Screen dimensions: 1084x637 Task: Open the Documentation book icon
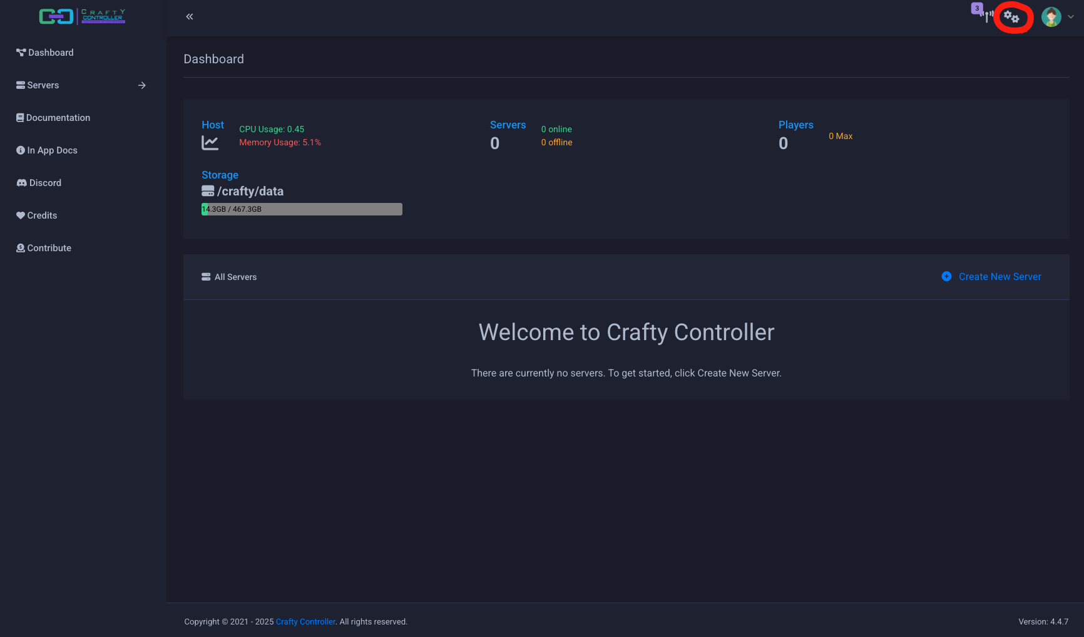point(21,117)
